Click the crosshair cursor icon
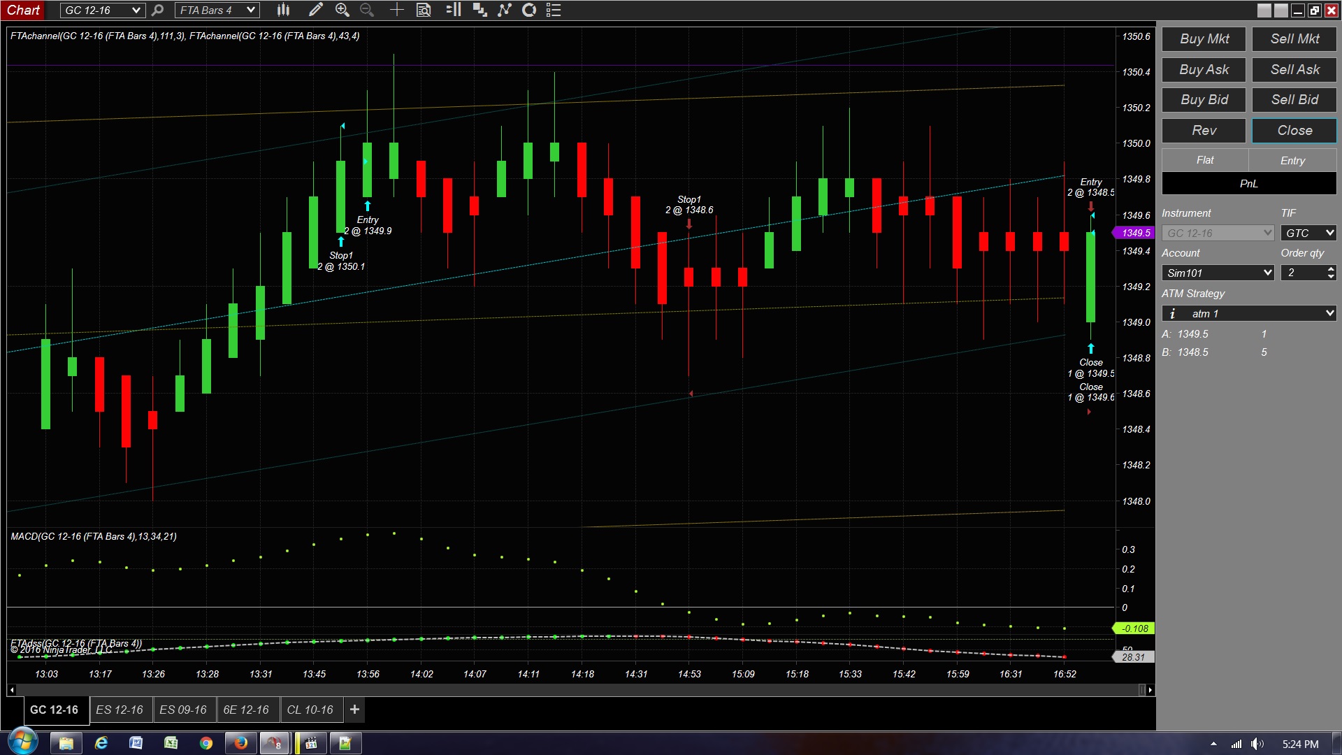 pos(396,10)
